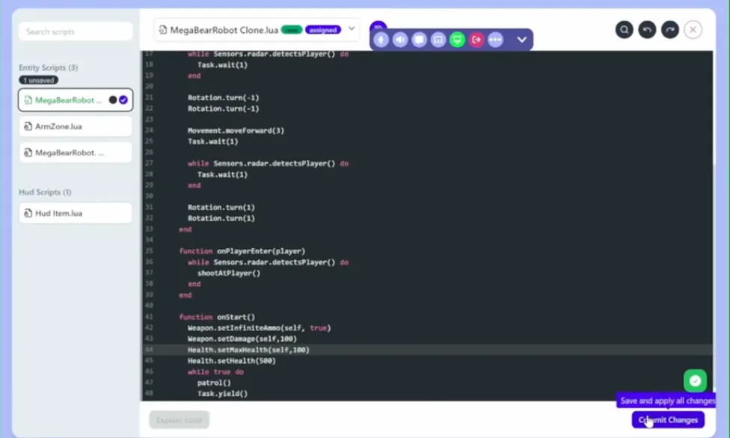Click the dark unsaved dot on MegaBearRobot row

tap(113, 100)
